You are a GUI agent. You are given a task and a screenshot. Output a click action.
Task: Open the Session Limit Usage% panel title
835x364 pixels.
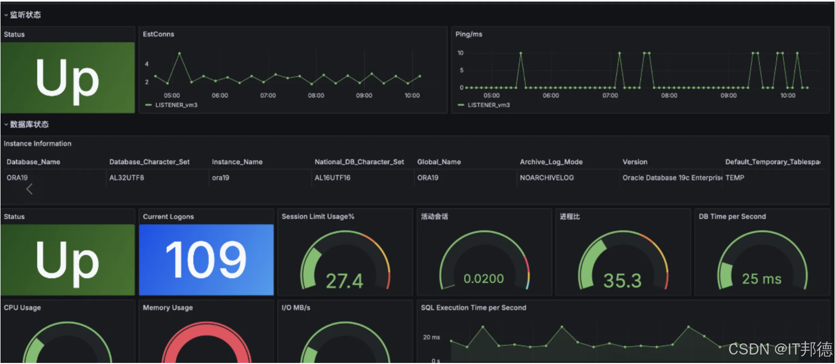coord(318,217)
